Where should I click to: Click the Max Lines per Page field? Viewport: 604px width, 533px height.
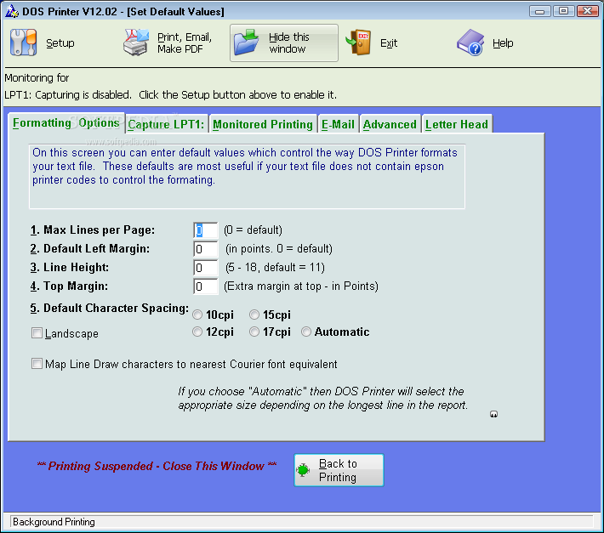coord(206,230)
